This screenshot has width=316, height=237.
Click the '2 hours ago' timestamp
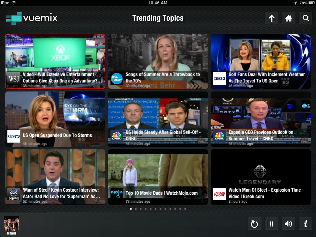point(238,201)
